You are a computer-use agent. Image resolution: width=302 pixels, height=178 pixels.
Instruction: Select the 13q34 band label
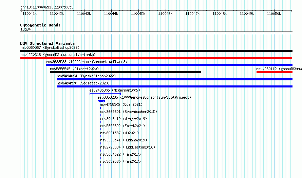pyautogui.click(x=25, y=29)
